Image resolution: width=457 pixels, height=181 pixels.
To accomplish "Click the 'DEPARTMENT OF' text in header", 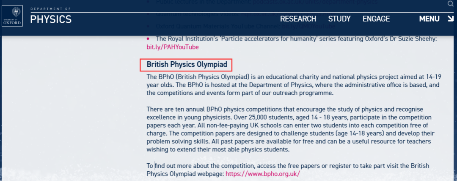I will (50, 9).
